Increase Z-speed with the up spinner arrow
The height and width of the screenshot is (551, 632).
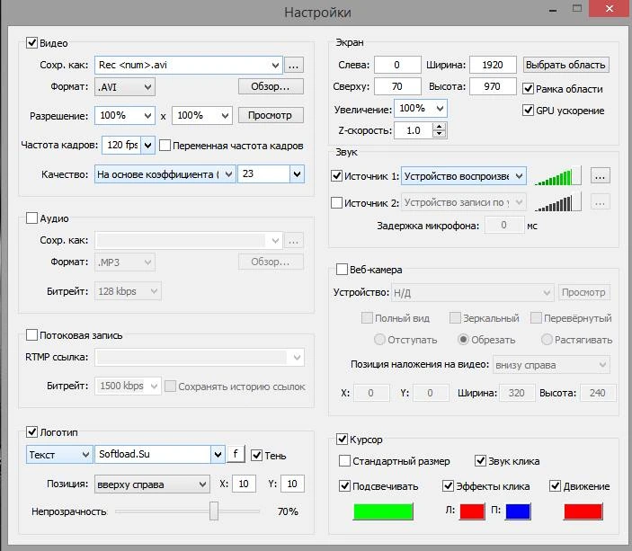pos(440,127)
